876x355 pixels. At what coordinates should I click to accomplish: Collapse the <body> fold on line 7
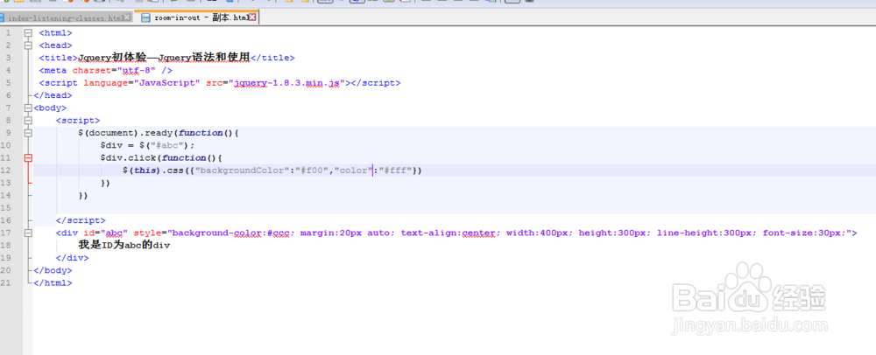[x=28, y=108]
